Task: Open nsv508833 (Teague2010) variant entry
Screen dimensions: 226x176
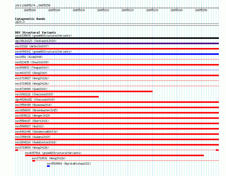Action: click(32, 68)
